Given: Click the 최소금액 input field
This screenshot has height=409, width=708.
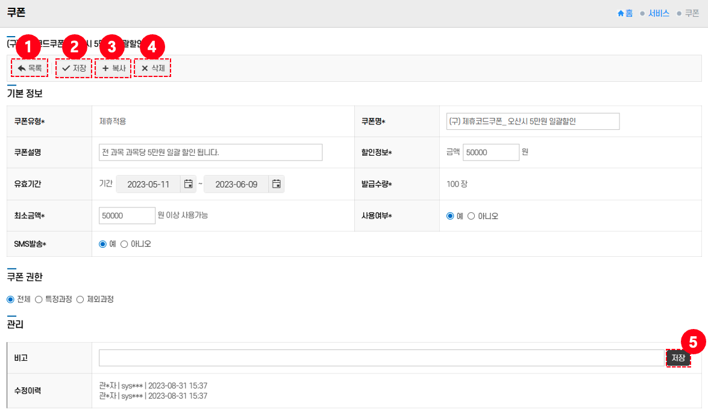Looking at the screenshot, I should tap(127, 216).
